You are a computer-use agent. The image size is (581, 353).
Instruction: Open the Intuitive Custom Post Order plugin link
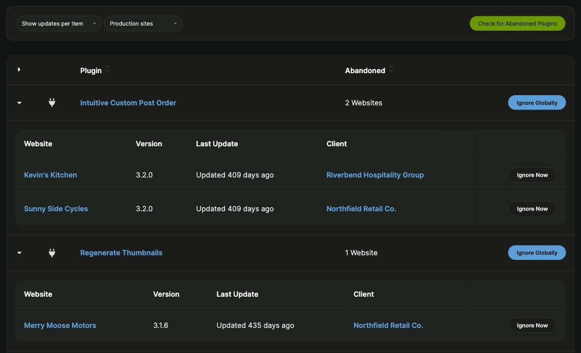(128, 103)
